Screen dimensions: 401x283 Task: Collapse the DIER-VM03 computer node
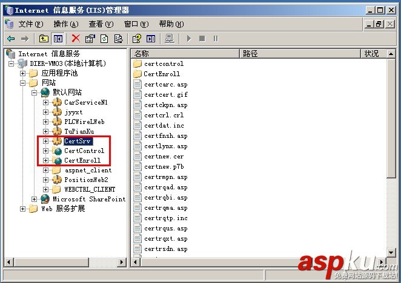(12, 63)
